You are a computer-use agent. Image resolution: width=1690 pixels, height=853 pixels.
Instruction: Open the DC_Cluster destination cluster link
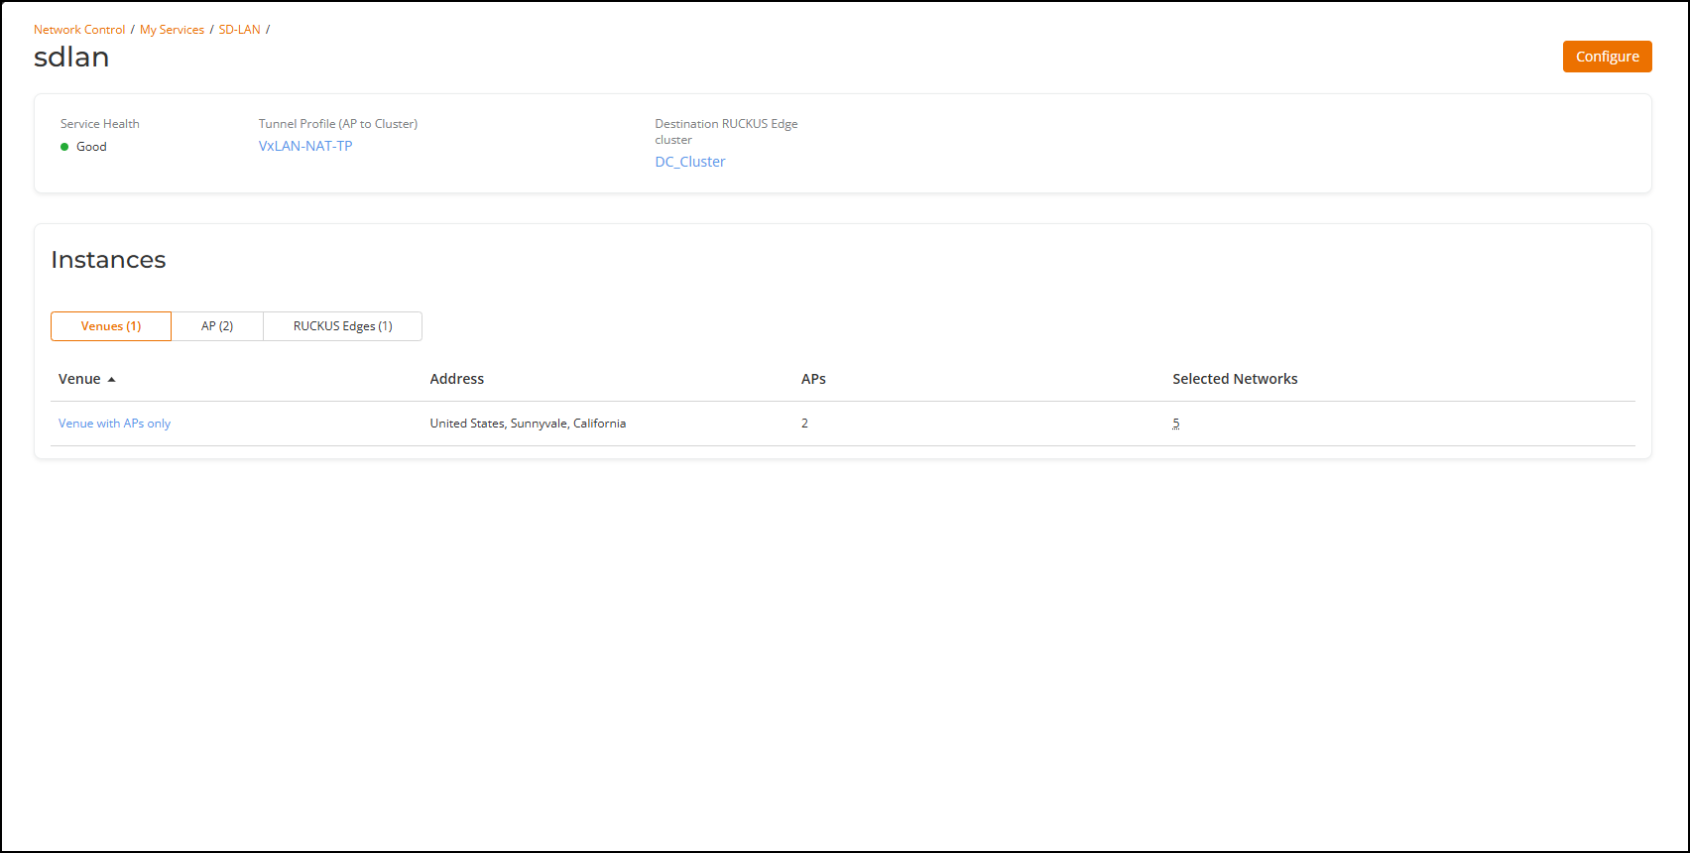point(690,162)
